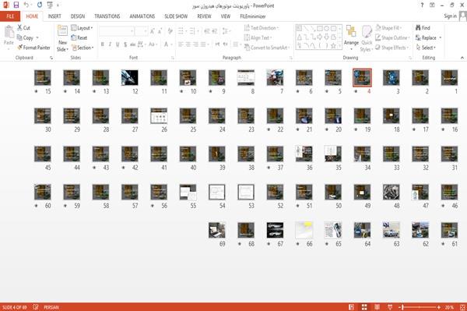Open PowerPoint Help question mark

pos(422,5)
